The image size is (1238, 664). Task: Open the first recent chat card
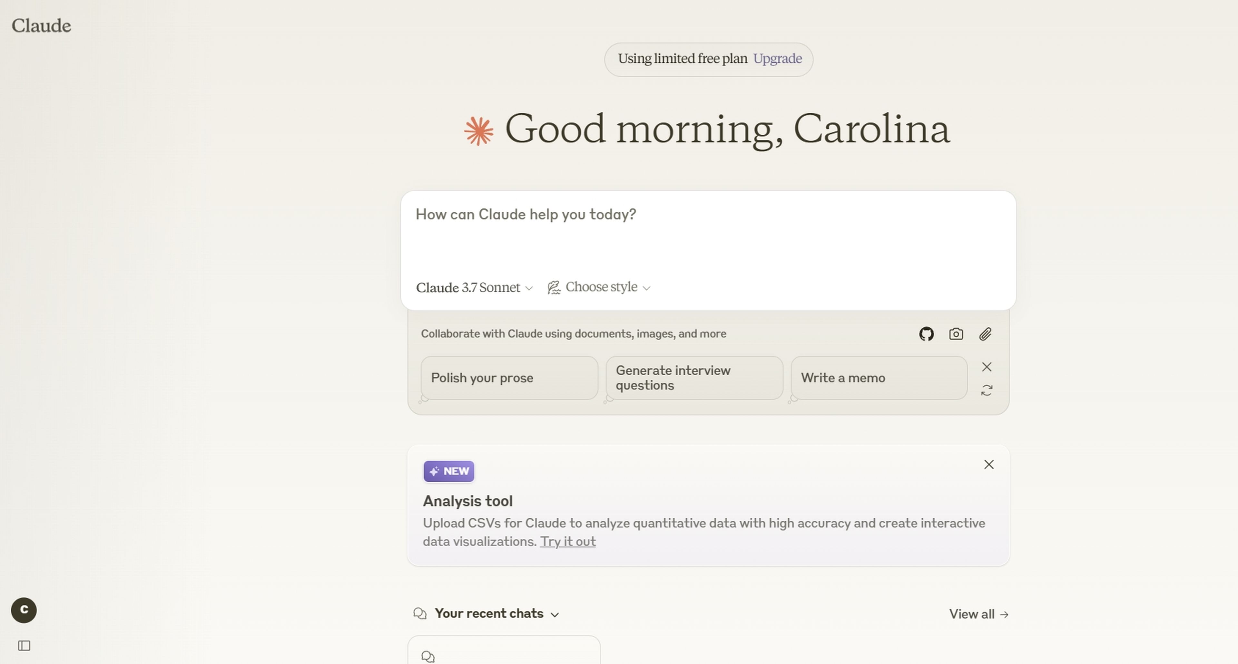pyautogui.click(x=504, y=650)
